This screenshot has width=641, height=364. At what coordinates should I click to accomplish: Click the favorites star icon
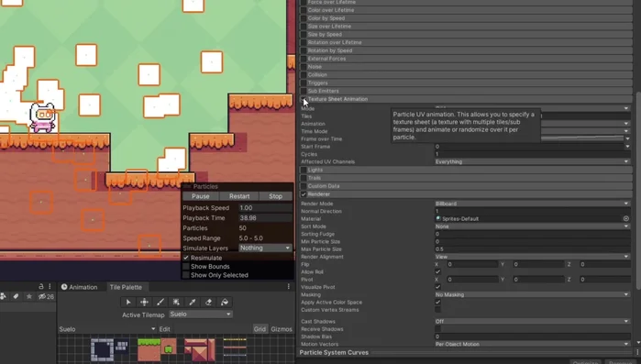tap(29, 296)
